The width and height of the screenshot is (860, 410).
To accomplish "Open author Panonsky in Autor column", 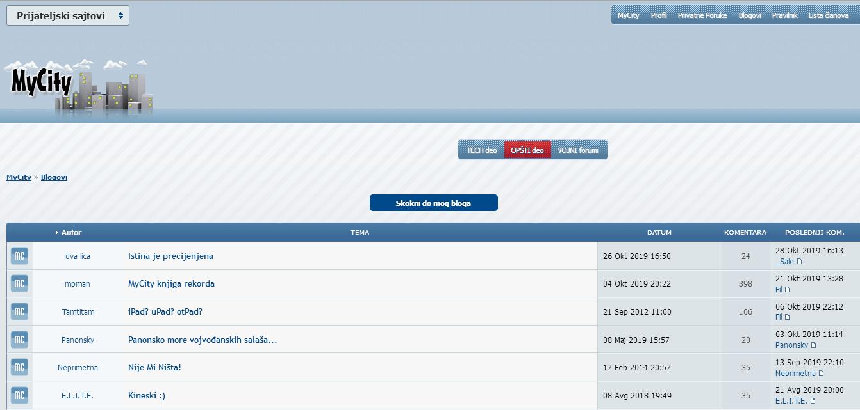I will [x=78, y=340].
